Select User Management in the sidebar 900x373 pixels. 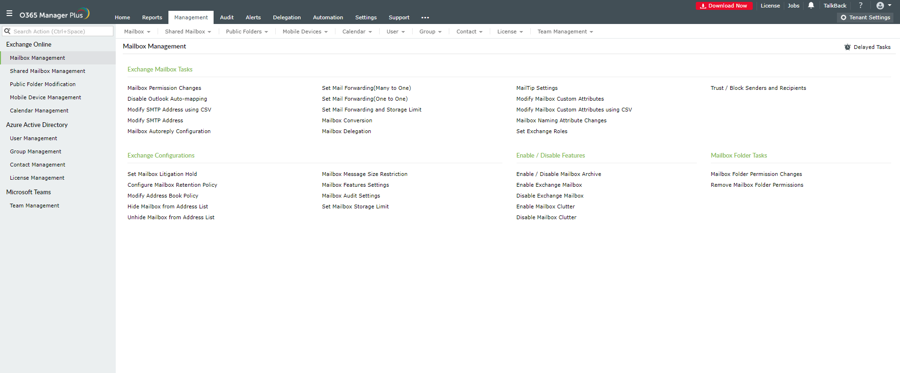coord(33,138)
